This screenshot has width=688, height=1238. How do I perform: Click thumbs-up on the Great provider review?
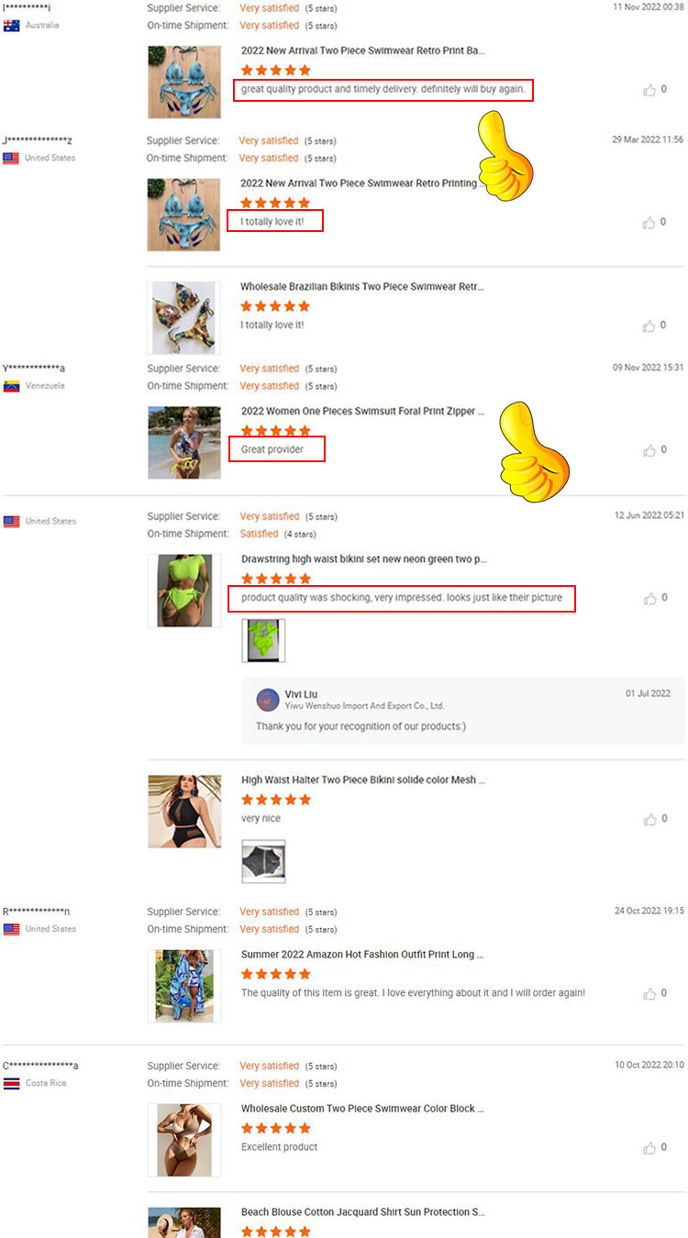[649, 450]
